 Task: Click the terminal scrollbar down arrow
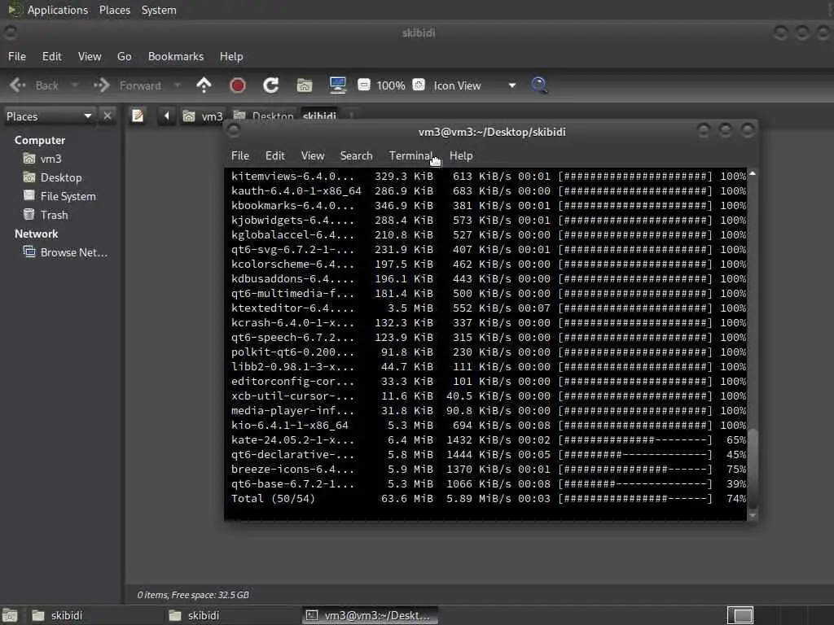pyautogui.click(x=752, y=515)
